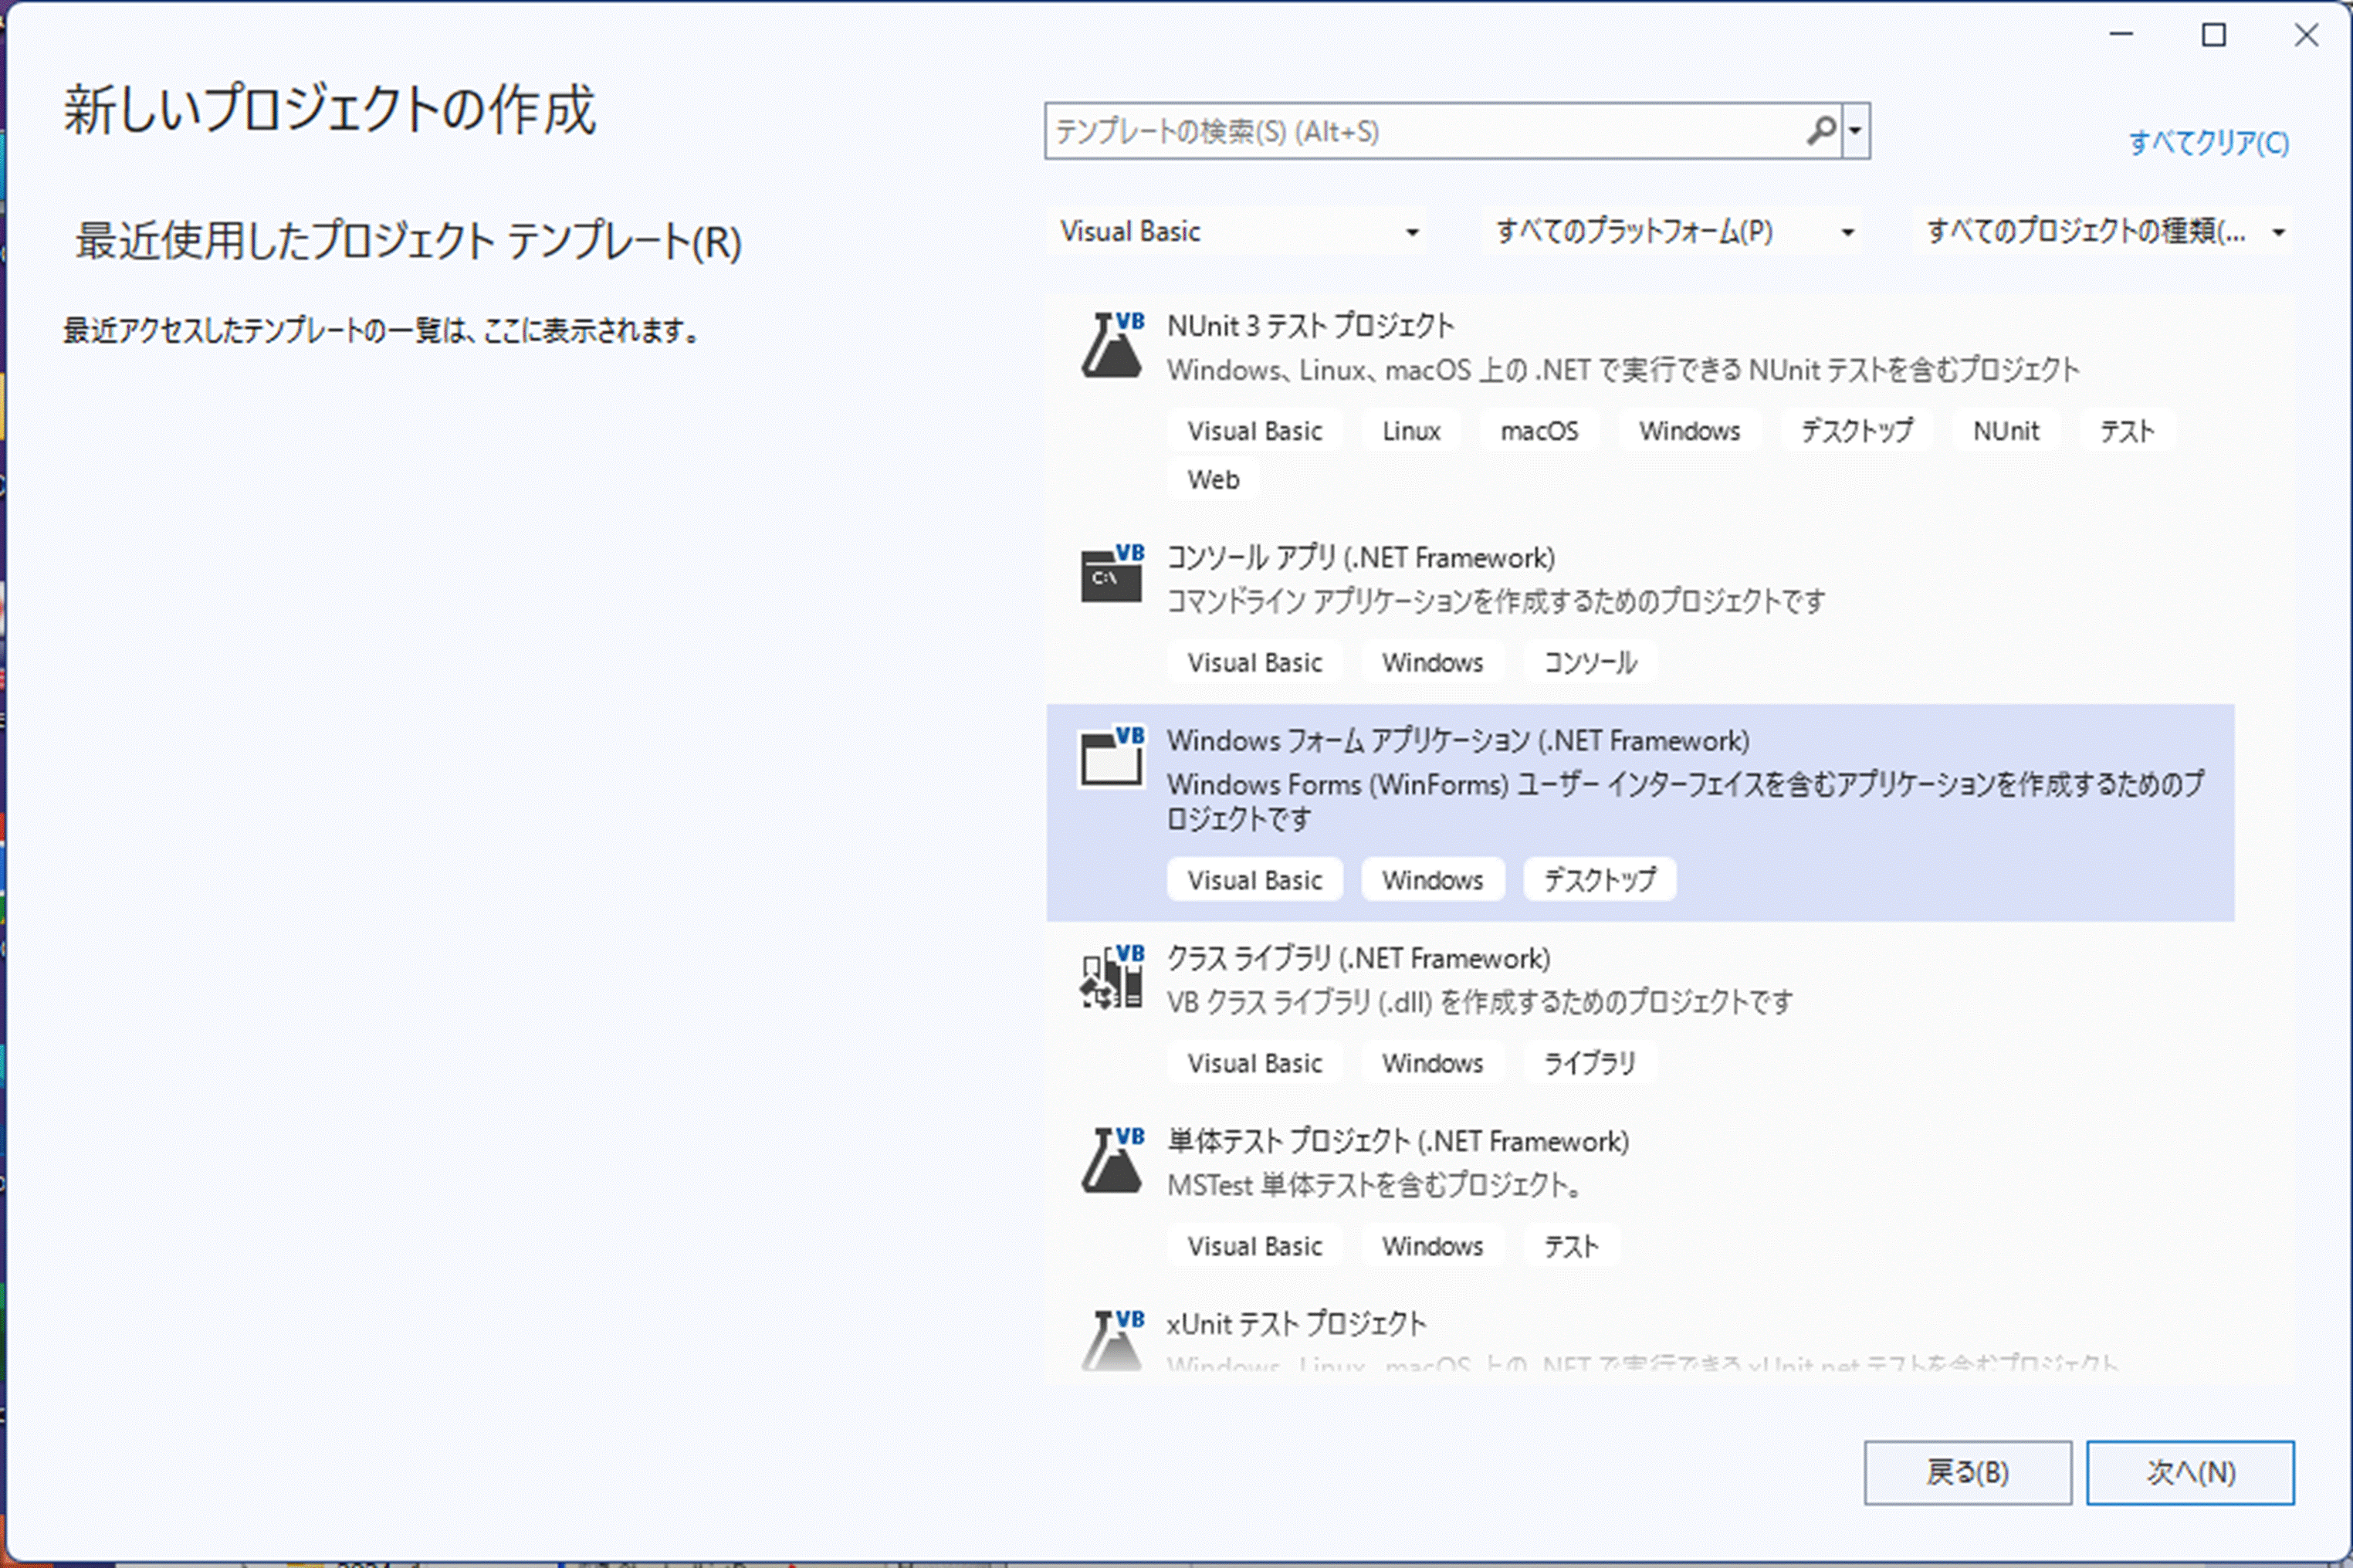The height and width of the screenshot is (1568, 2353).
Task: Open the Visual Basic language filter dropdown
Action: (1238, 232)
